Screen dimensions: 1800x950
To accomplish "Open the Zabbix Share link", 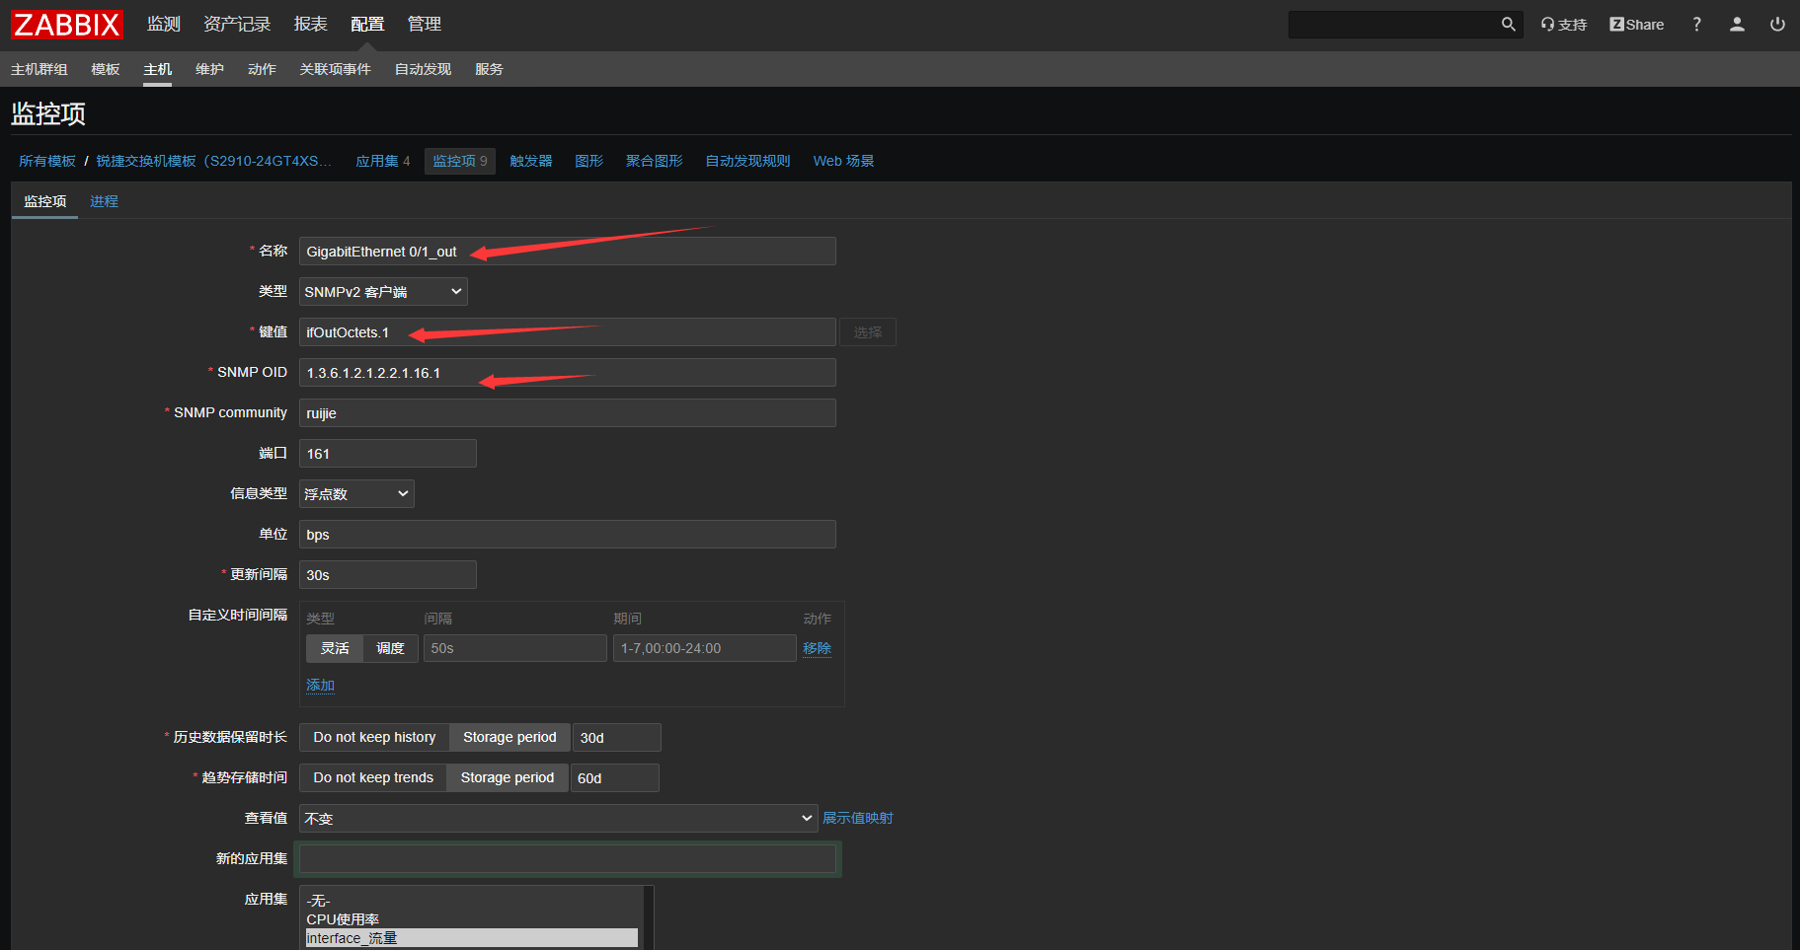I will point(1636,25).
